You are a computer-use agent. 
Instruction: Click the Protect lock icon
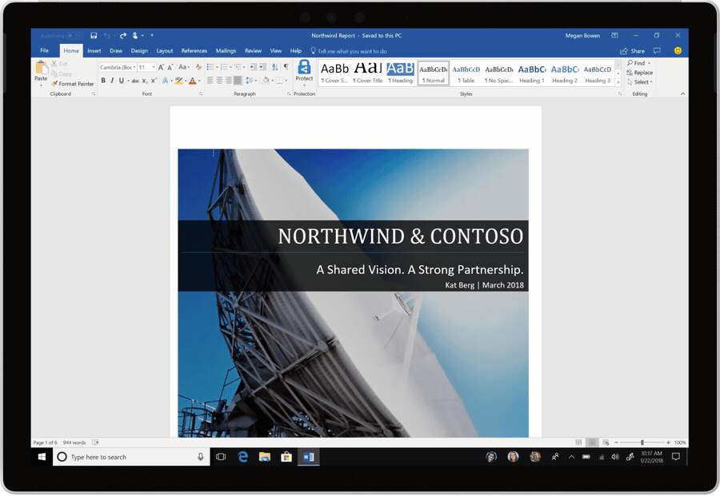click(304, 67)
